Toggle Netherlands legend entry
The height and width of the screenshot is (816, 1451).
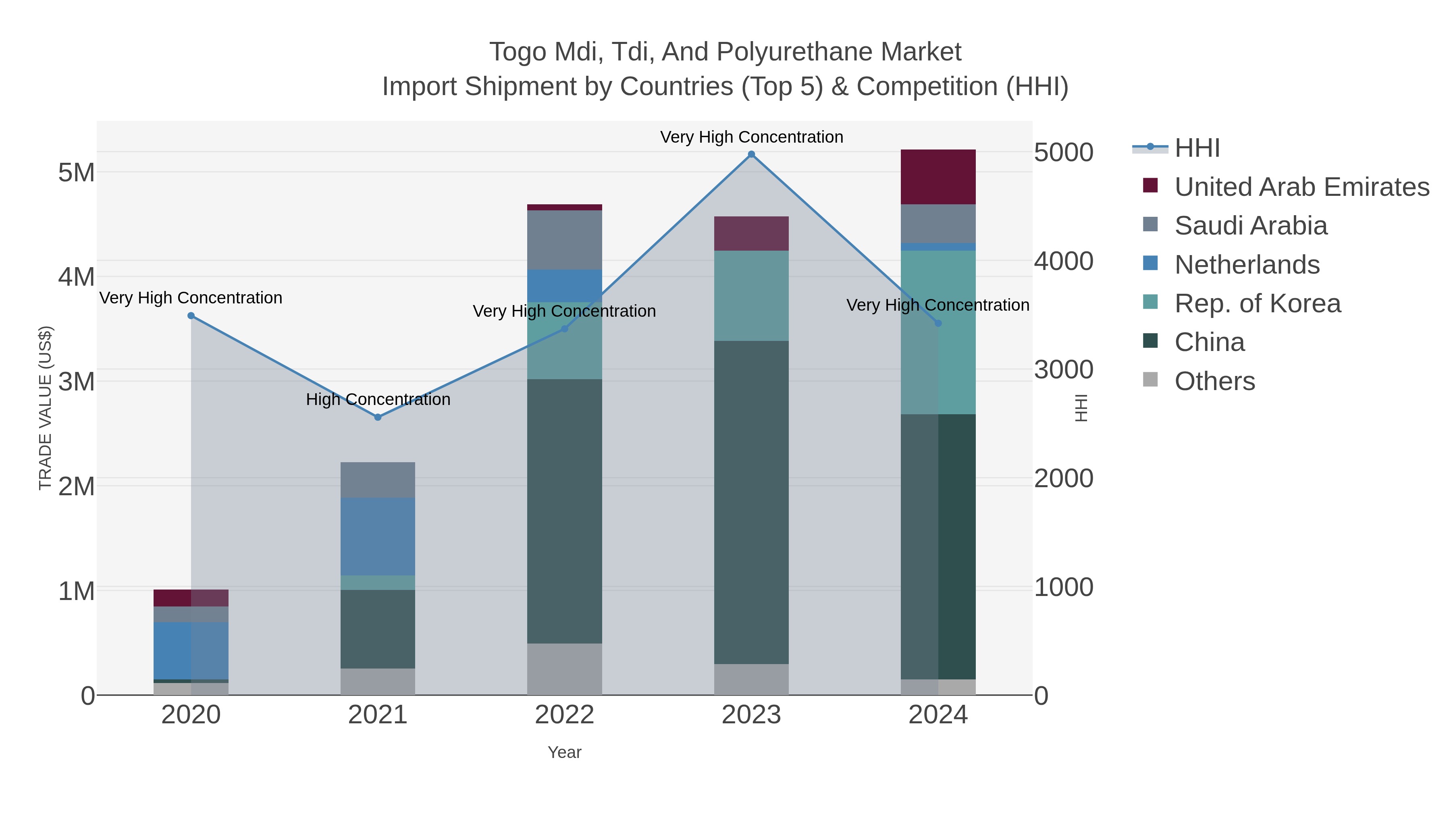[x=1231, y=265]
